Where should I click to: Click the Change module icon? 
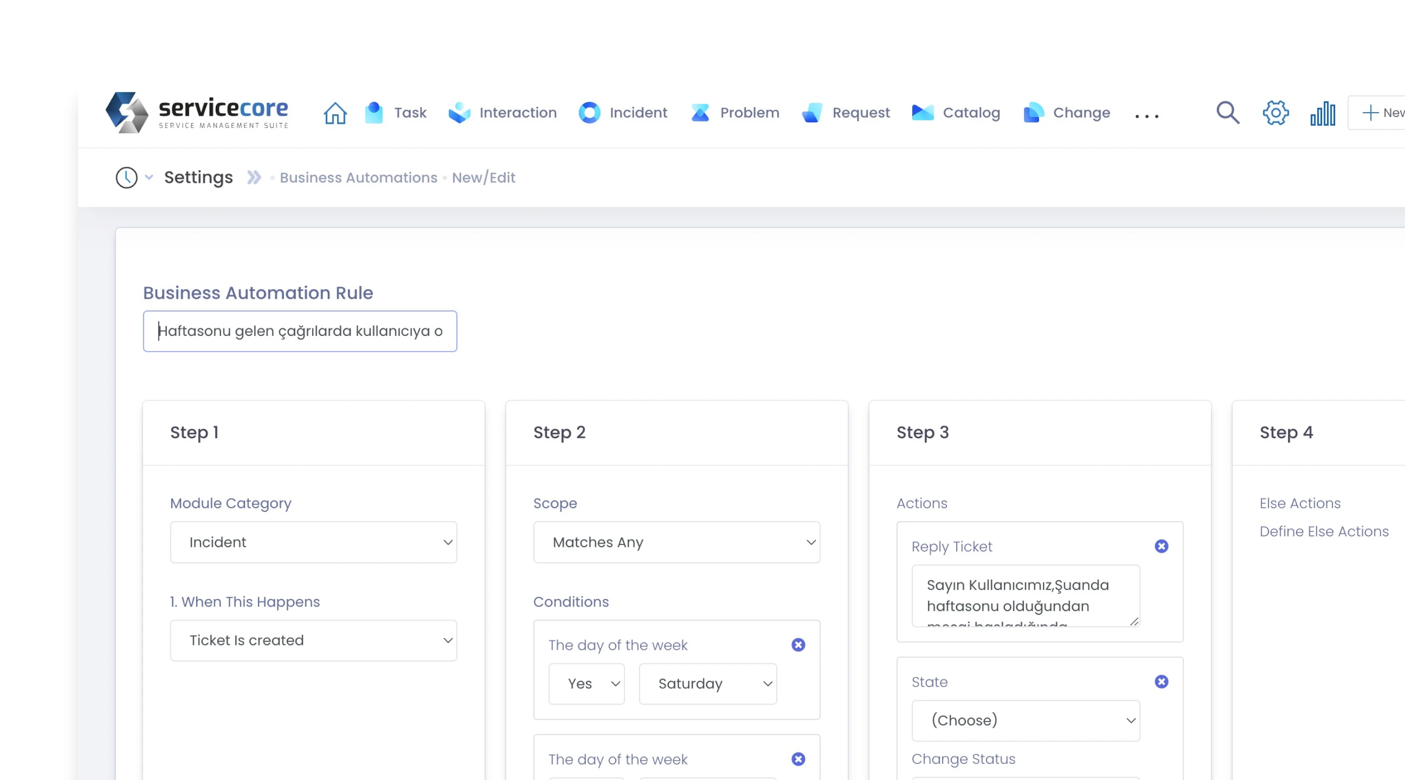pos(1034,113)
